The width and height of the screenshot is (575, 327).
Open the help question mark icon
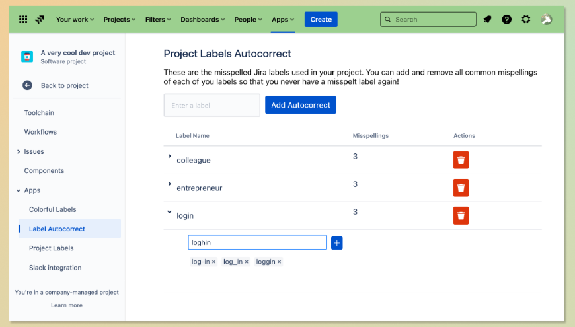506,20
